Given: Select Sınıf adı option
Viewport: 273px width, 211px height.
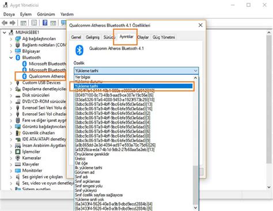Looking at the screenshot, I should tap(134, 177).
